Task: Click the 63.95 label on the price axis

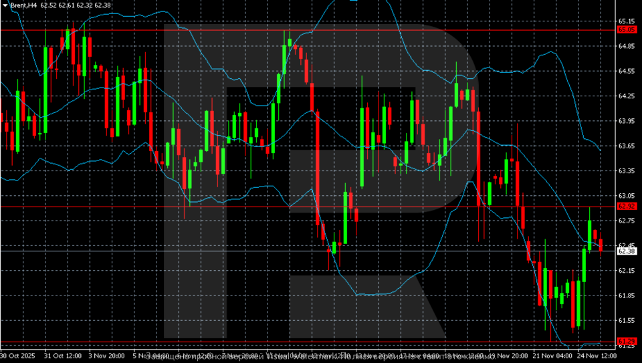Action: pyautogui.click(x=627, y=121)
